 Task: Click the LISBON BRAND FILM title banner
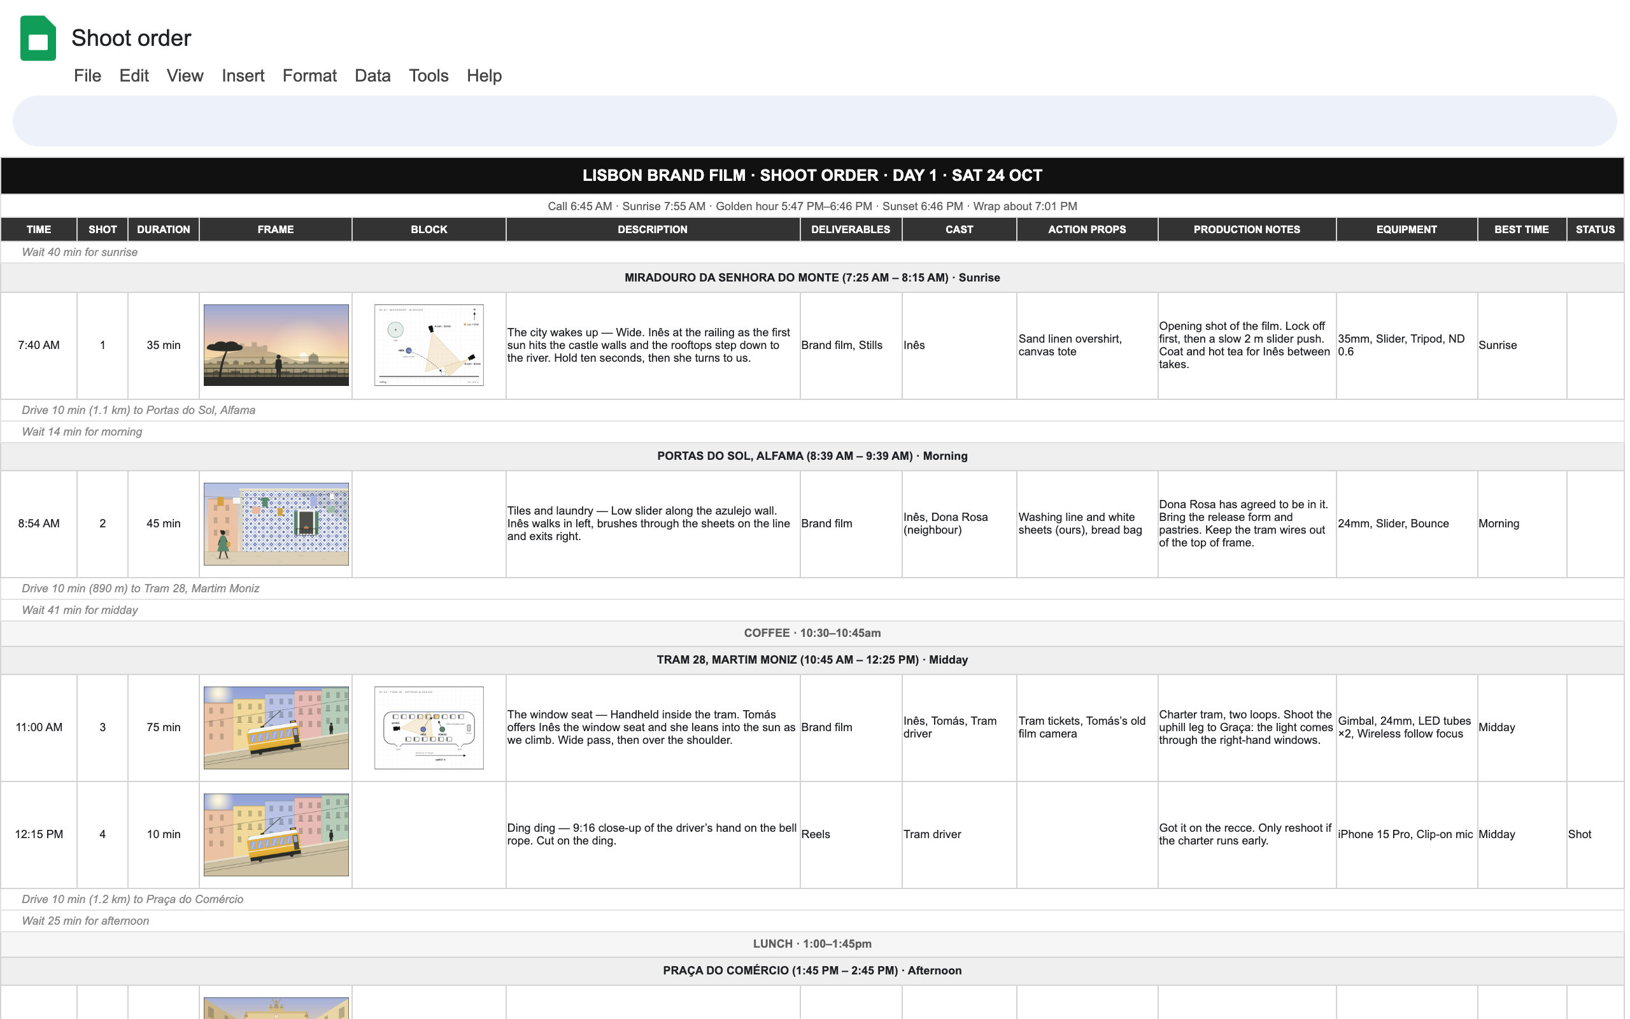tap(812, 175)
